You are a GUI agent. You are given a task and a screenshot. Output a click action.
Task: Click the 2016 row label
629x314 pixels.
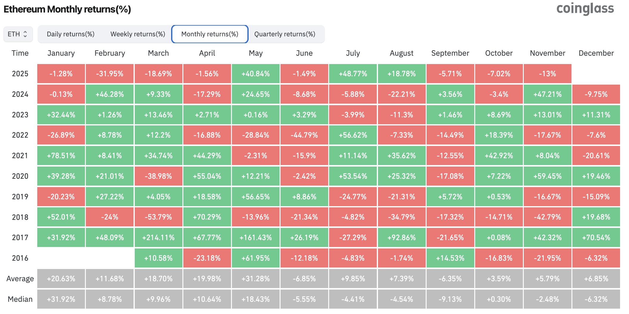coord(20,258)
